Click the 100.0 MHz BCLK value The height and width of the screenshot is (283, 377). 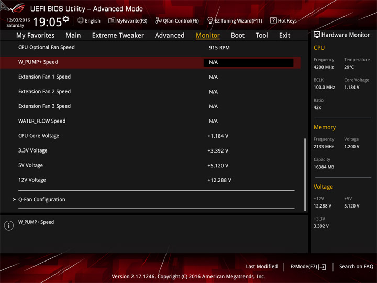(x=324, y=88)
